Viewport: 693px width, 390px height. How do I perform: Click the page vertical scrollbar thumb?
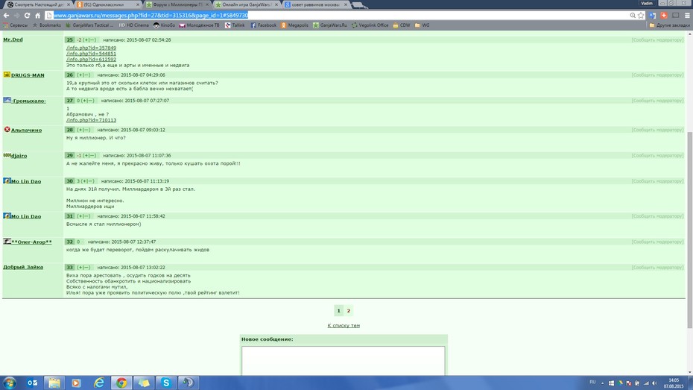point(689,230)
